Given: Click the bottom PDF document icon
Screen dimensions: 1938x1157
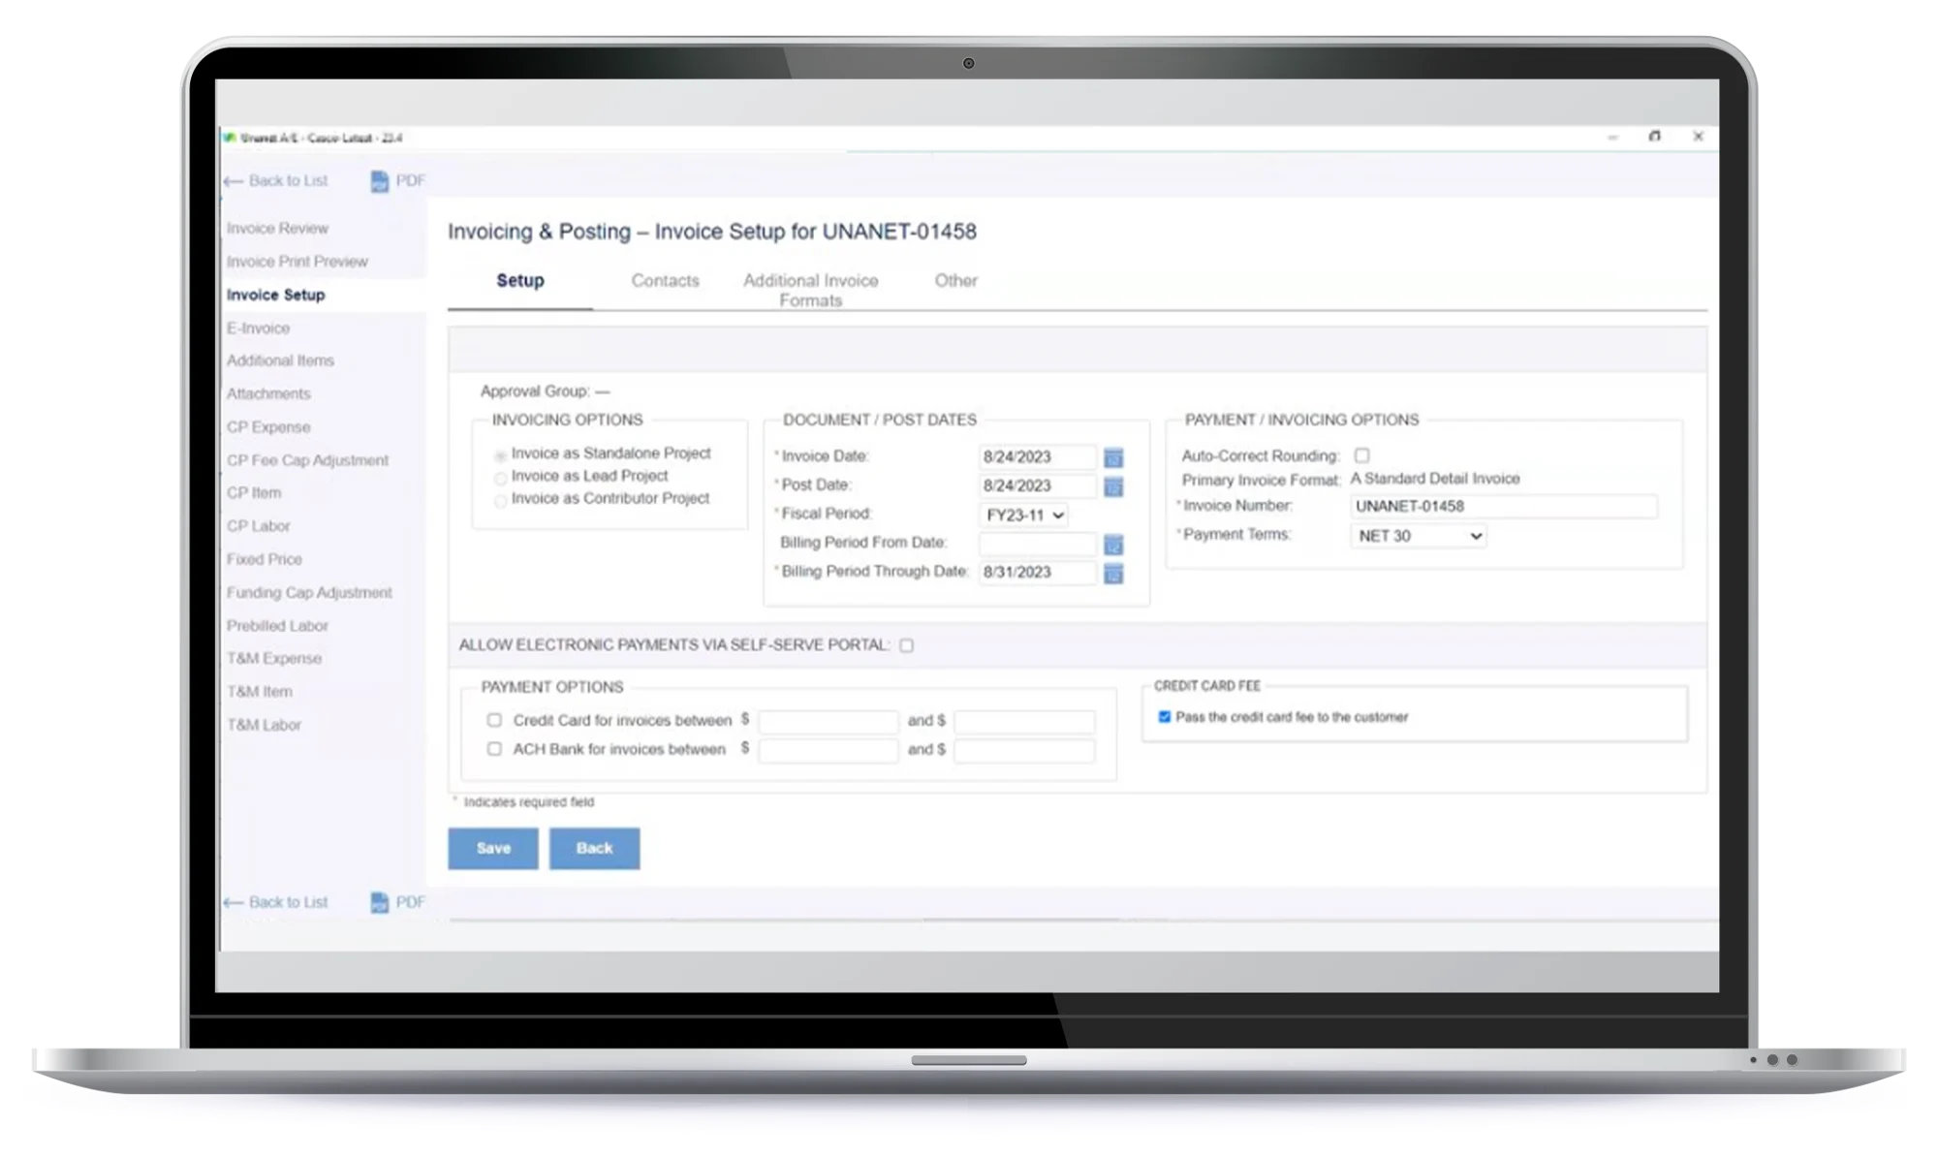Looking at the screenshot, I should click(379, 902).
